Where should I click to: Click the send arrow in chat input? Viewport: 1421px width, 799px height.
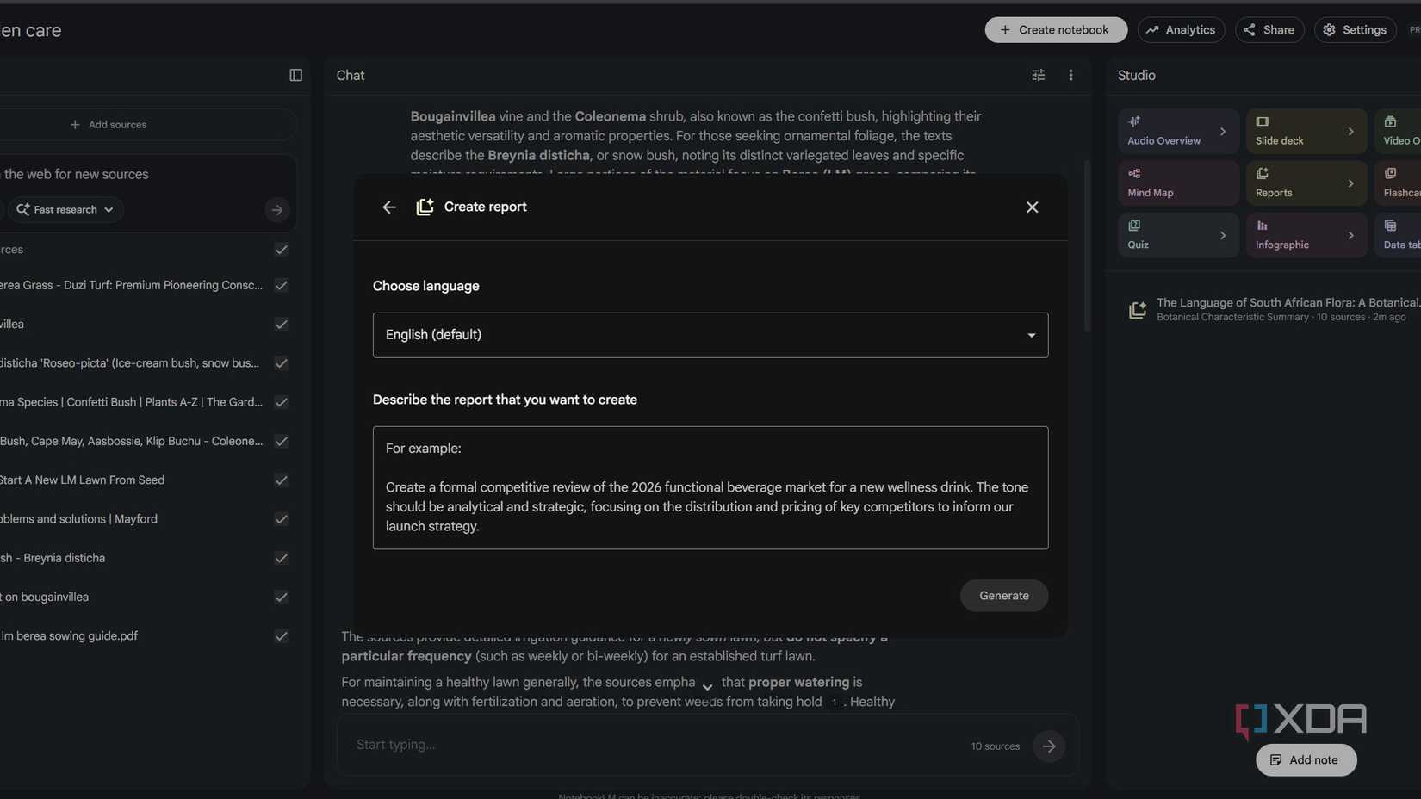point(1048,746)
